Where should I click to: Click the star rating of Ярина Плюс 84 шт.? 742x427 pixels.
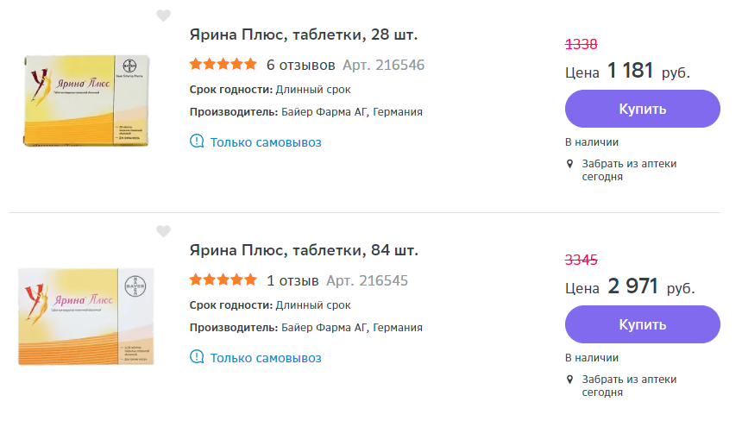pyautogui.click(x=223, y=280)
